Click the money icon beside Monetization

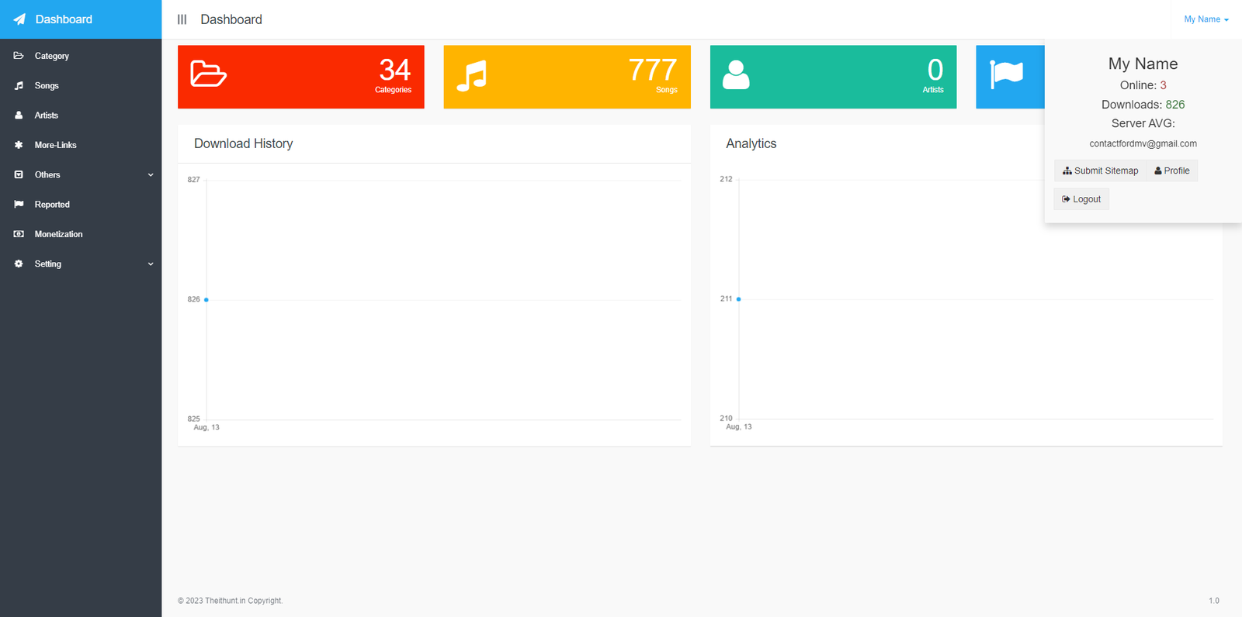tap(19, 234)
